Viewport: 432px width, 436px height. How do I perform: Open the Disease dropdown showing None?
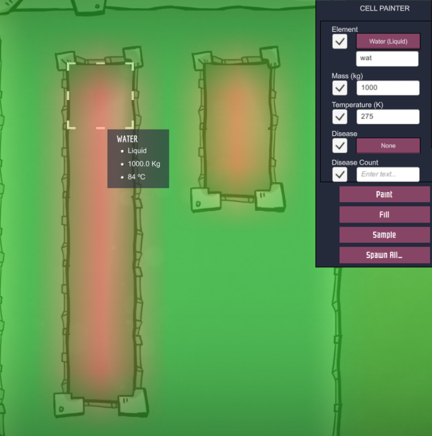click(x=388, y=146)
